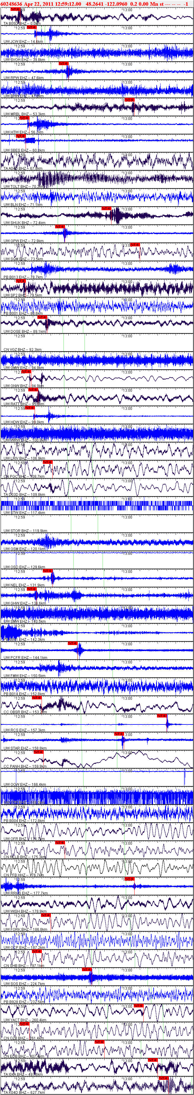194x1095 pixels.
Task: Select the UW SVOH EHZ 39.8km label
Action: tap(24, 60)
